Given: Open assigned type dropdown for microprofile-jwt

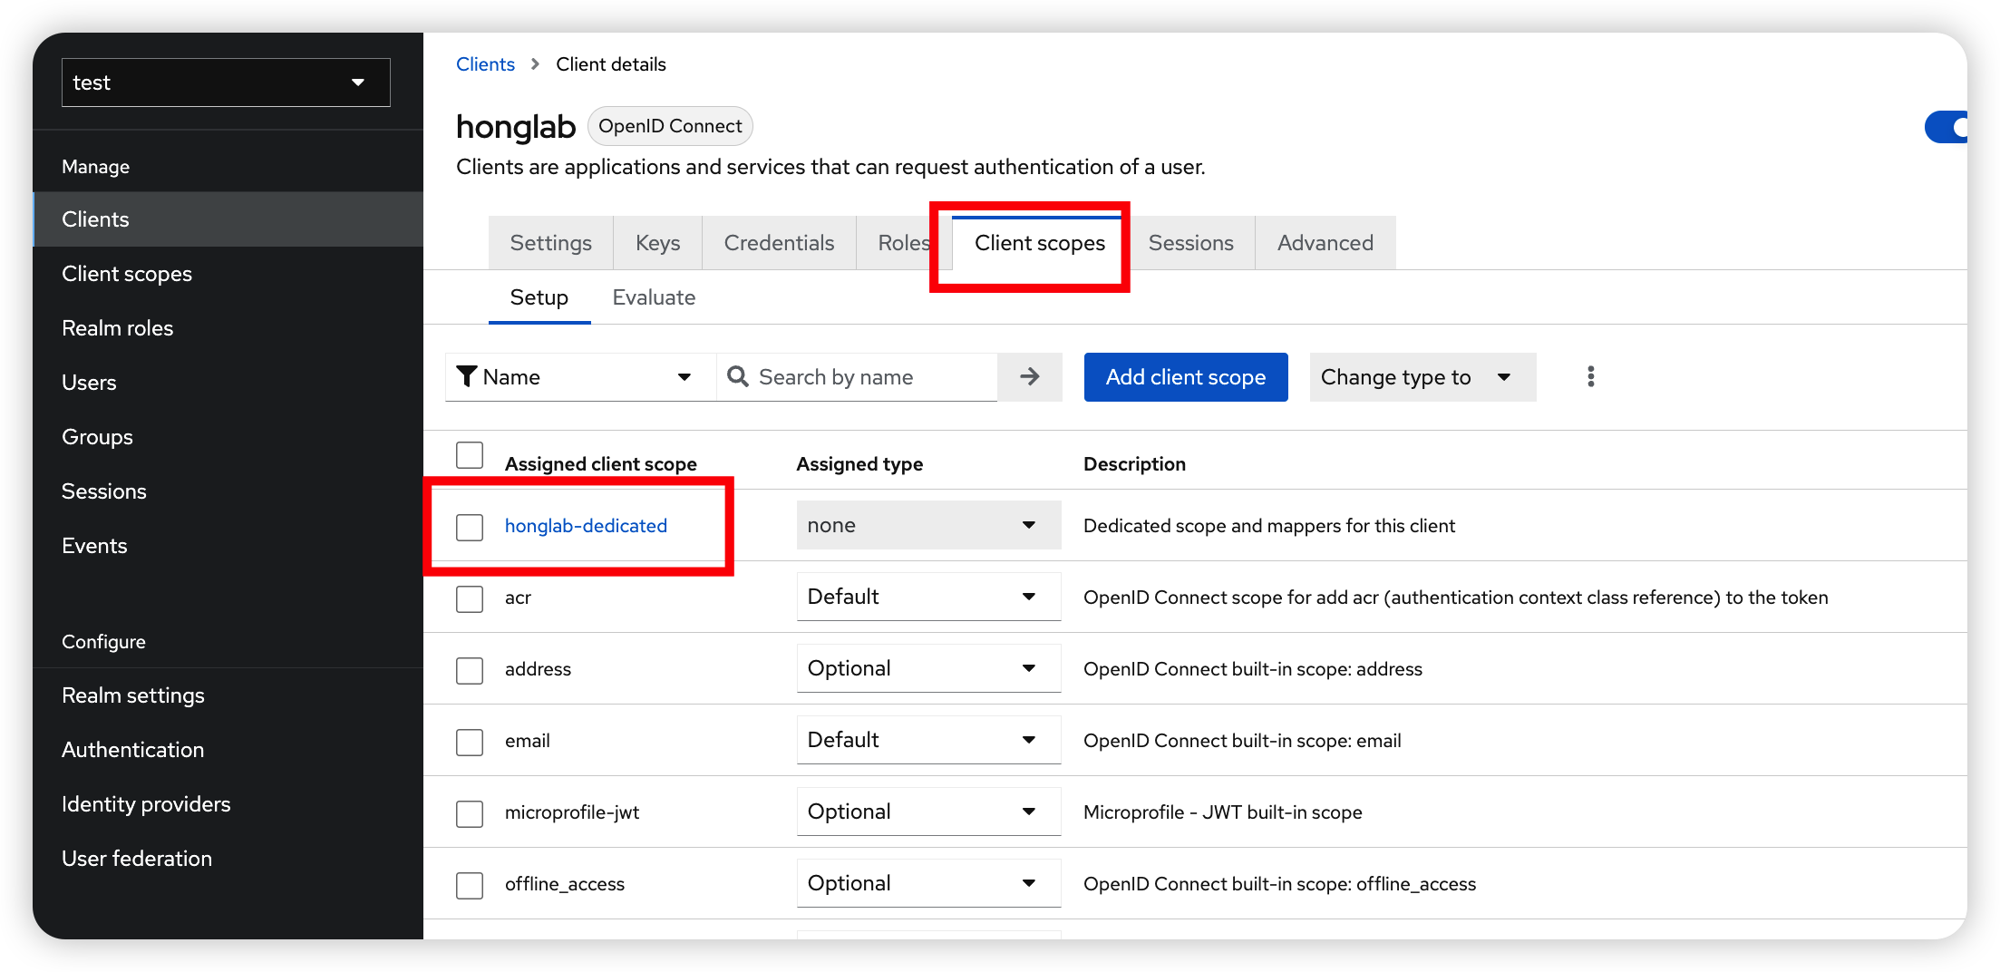Looking at the screenshot, I should [928, 812].
